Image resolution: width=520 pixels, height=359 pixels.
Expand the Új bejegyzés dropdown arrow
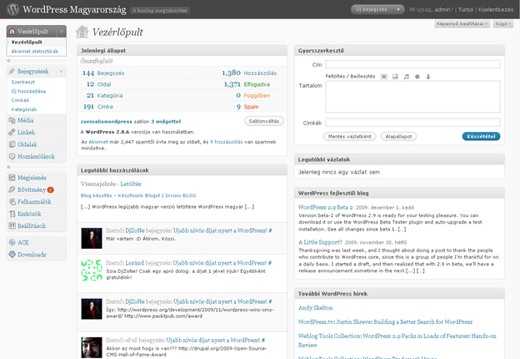pos(398,10)
